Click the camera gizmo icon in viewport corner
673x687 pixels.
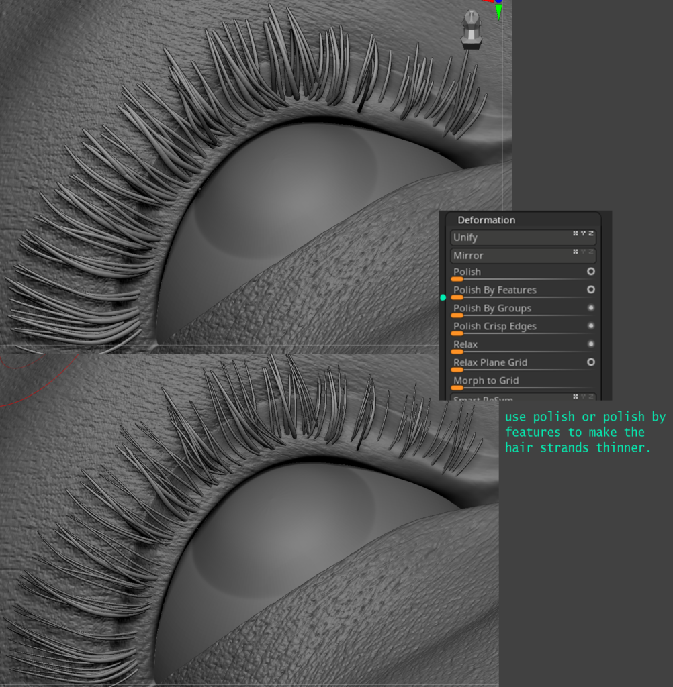[472, 30]
